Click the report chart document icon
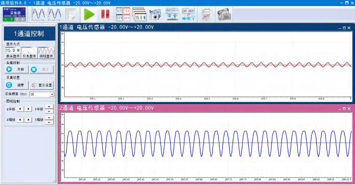 coord(206,14)
